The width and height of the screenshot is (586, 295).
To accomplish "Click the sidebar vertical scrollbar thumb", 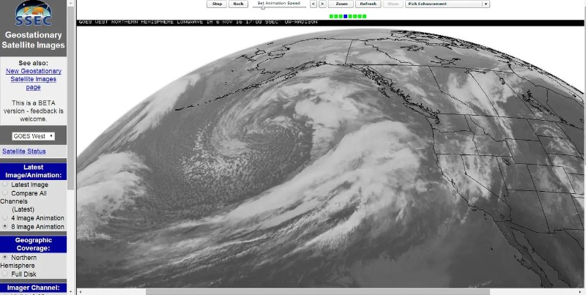I will tap(70, 98).
